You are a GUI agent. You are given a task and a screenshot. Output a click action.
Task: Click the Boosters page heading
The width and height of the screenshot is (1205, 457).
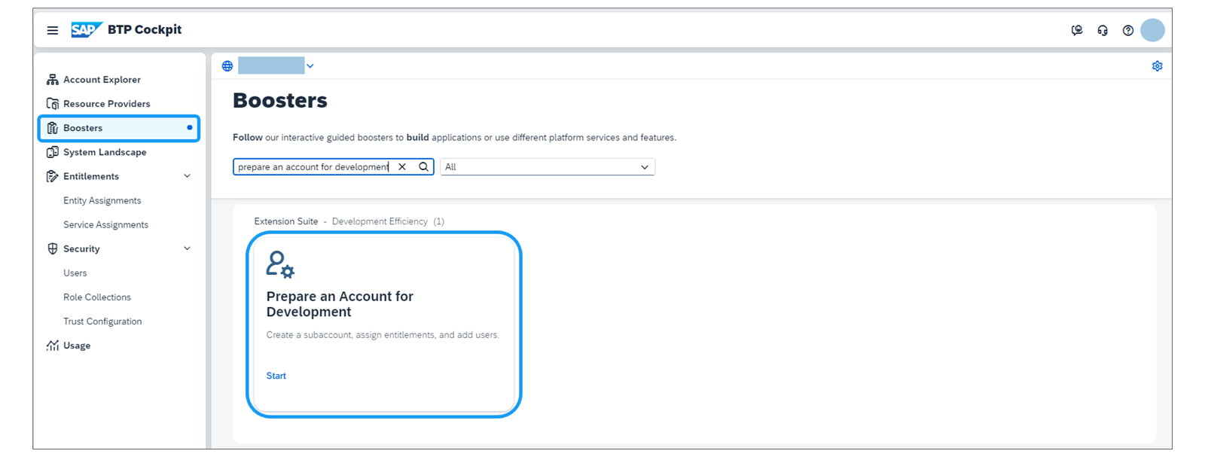tap(280, 101)
